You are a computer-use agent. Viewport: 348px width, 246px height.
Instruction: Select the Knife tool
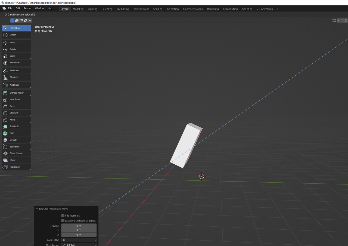pyautogui.click(x=16, y=120)
